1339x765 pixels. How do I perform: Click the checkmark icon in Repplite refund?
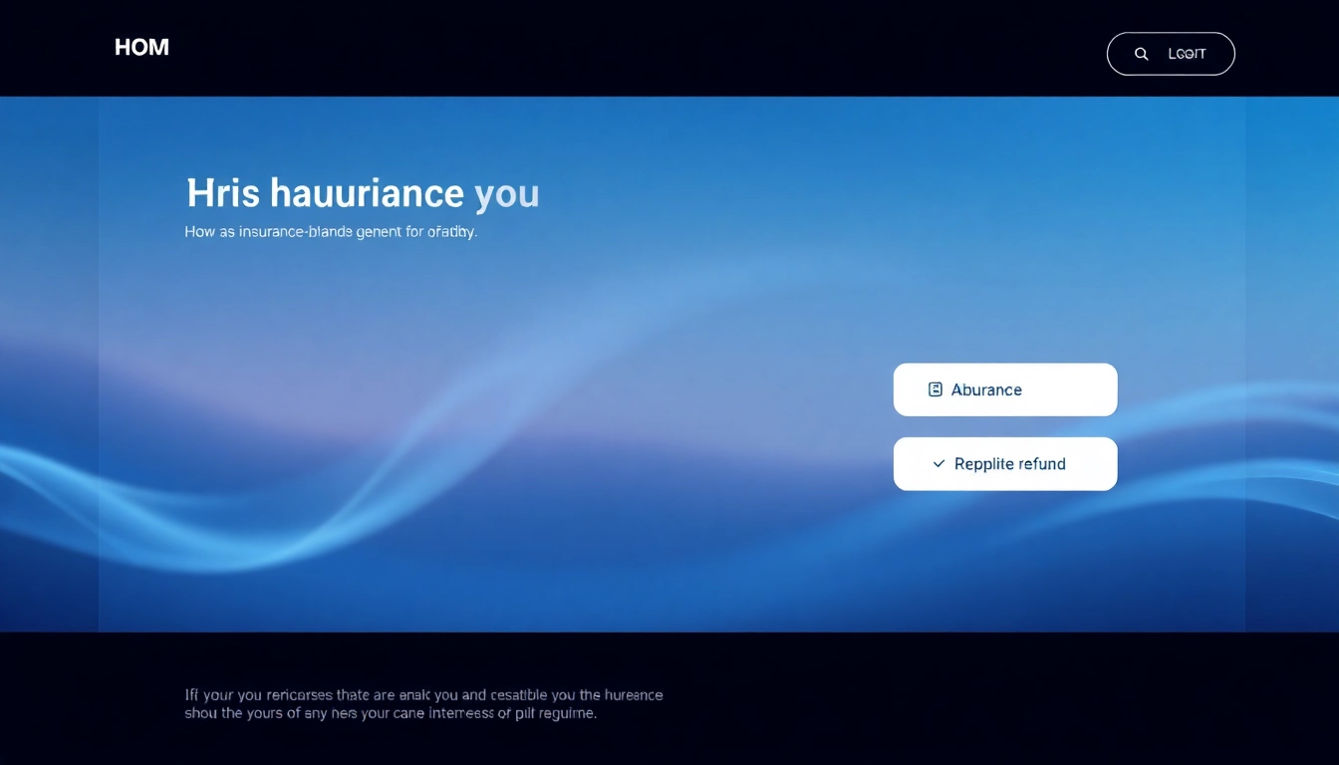click(937, 463)
